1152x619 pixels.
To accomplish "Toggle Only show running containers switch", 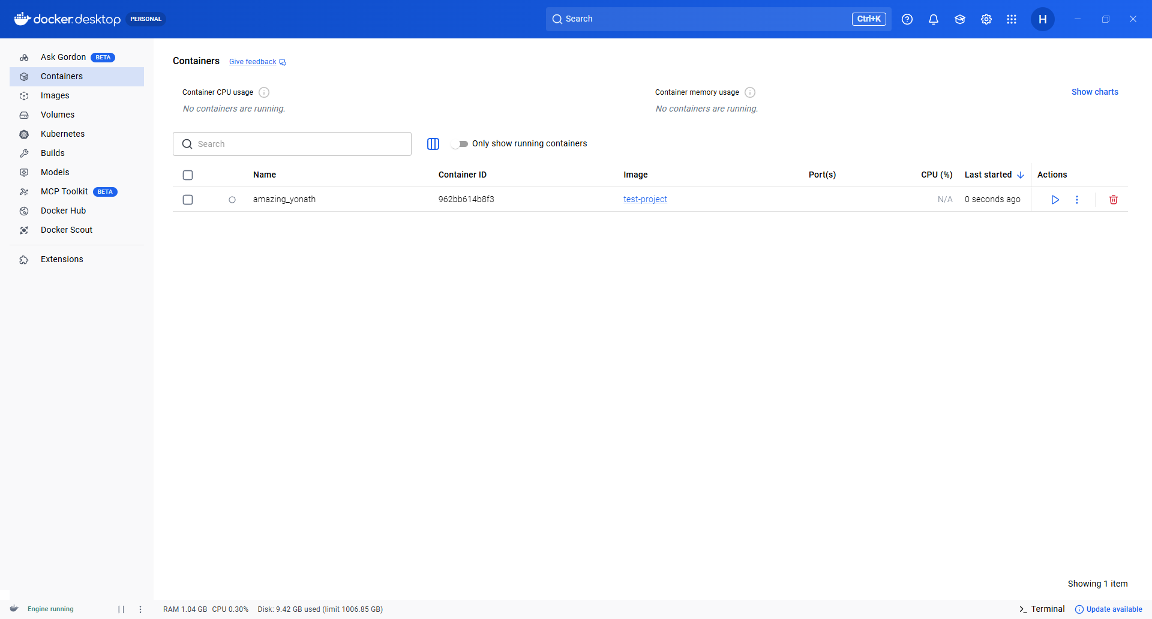I will point(460,144).
